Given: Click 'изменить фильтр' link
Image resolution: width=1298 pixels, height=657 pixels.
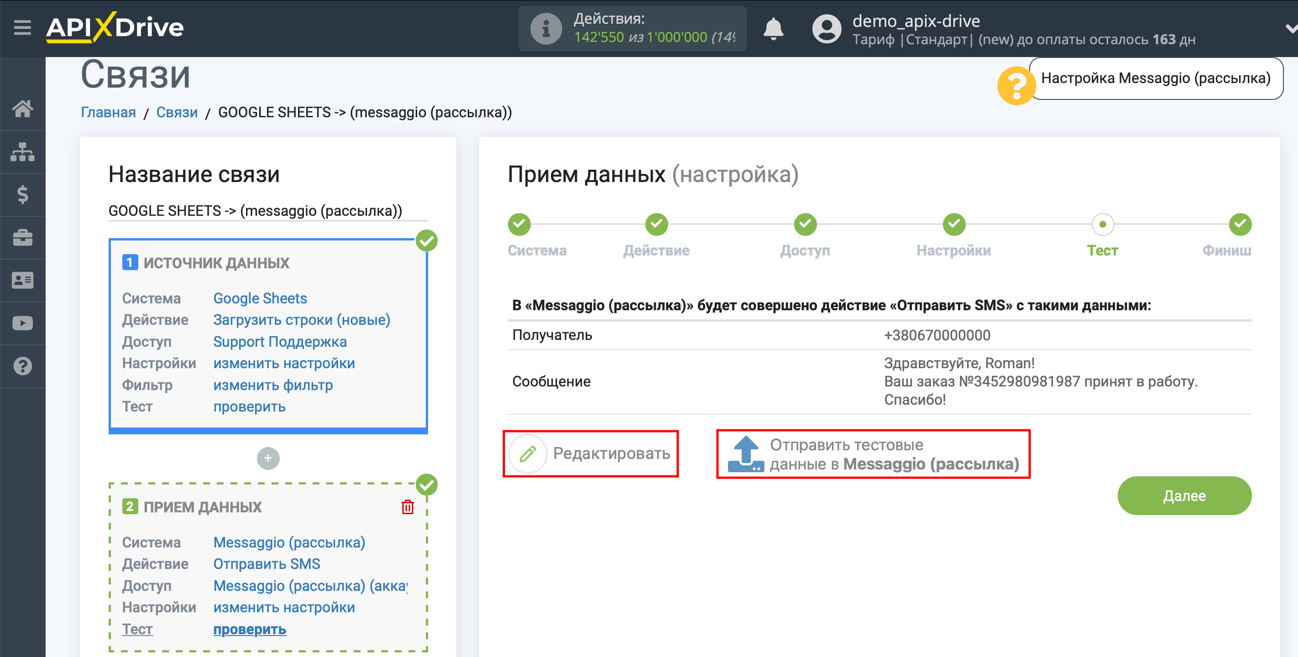Looking at the screenshot, I should [272, 385].
